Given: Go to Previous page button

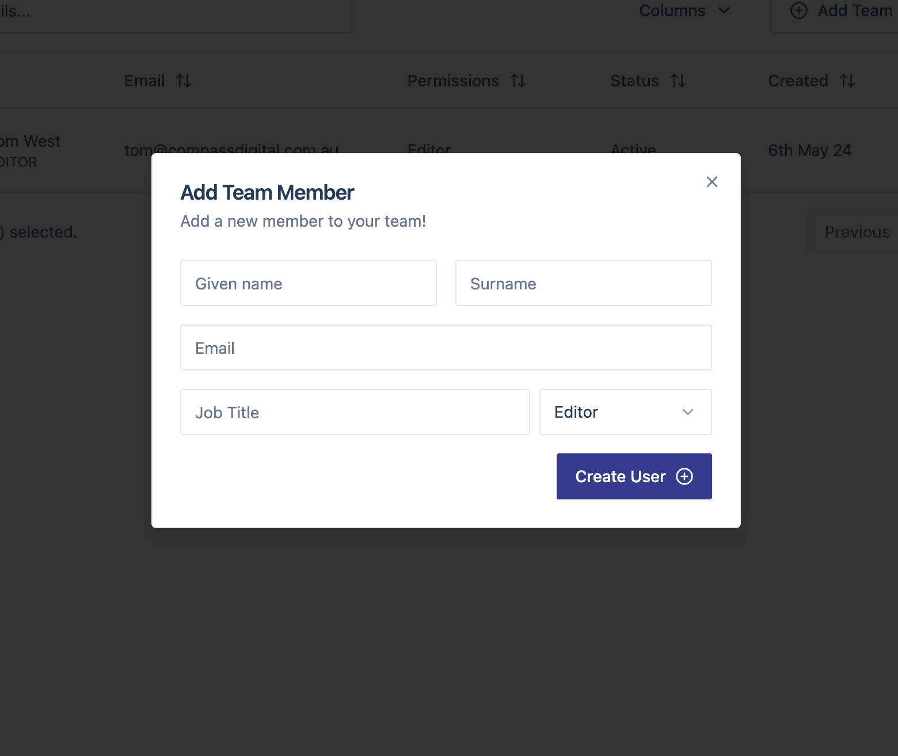Looking at the screenshot, I should point(857,232).
